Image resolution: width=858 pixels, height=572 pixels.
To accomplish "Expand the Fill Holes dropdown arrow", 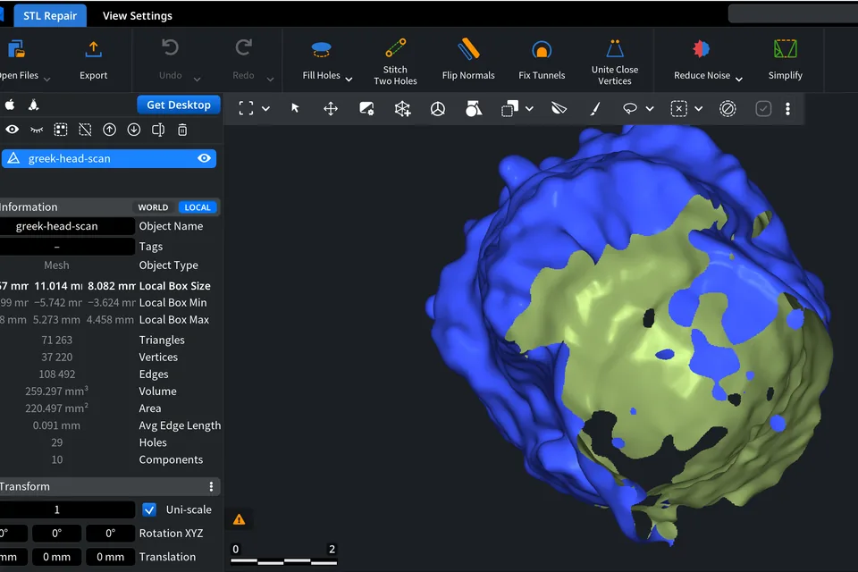I will pos(349,79).
